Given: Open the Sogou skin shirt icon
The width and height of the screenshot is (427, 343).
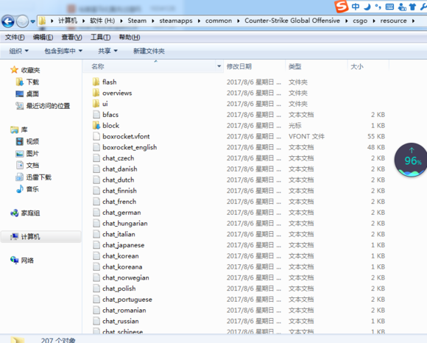Looking at the screenshot, I should pos(412,7).
